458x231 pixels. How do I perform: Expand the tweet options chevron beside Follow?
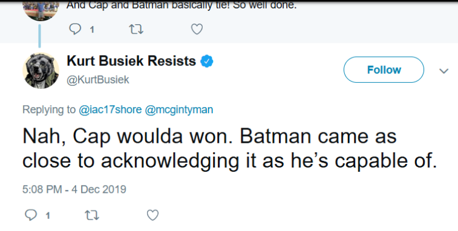pyautogui.click(x=443, y=71)
